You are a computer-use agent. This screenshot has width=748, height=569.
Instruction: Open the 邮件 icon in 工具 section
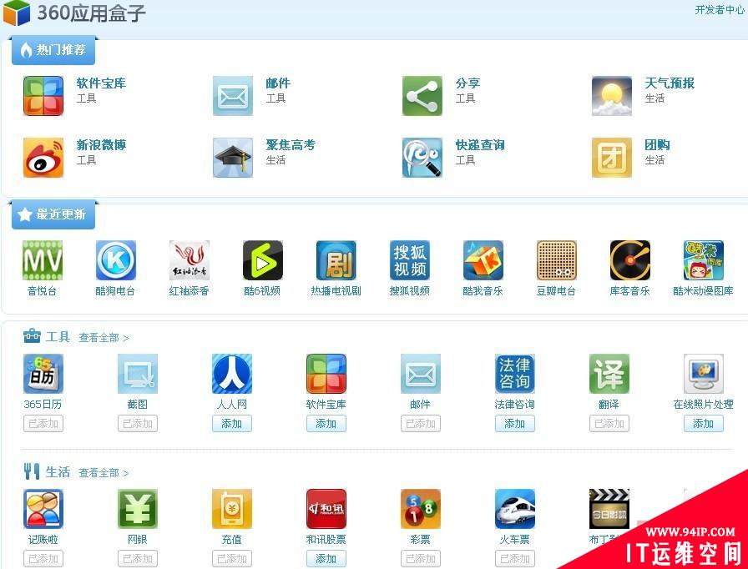click(421, 374)
